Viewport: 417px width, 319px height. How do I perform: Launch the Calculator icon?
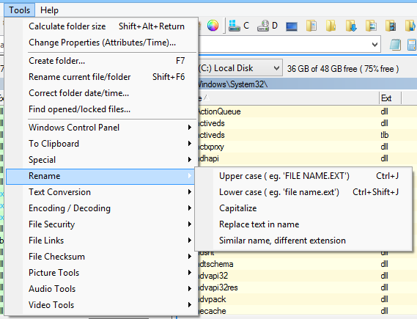pyautogui.click(x=412, y=45)
